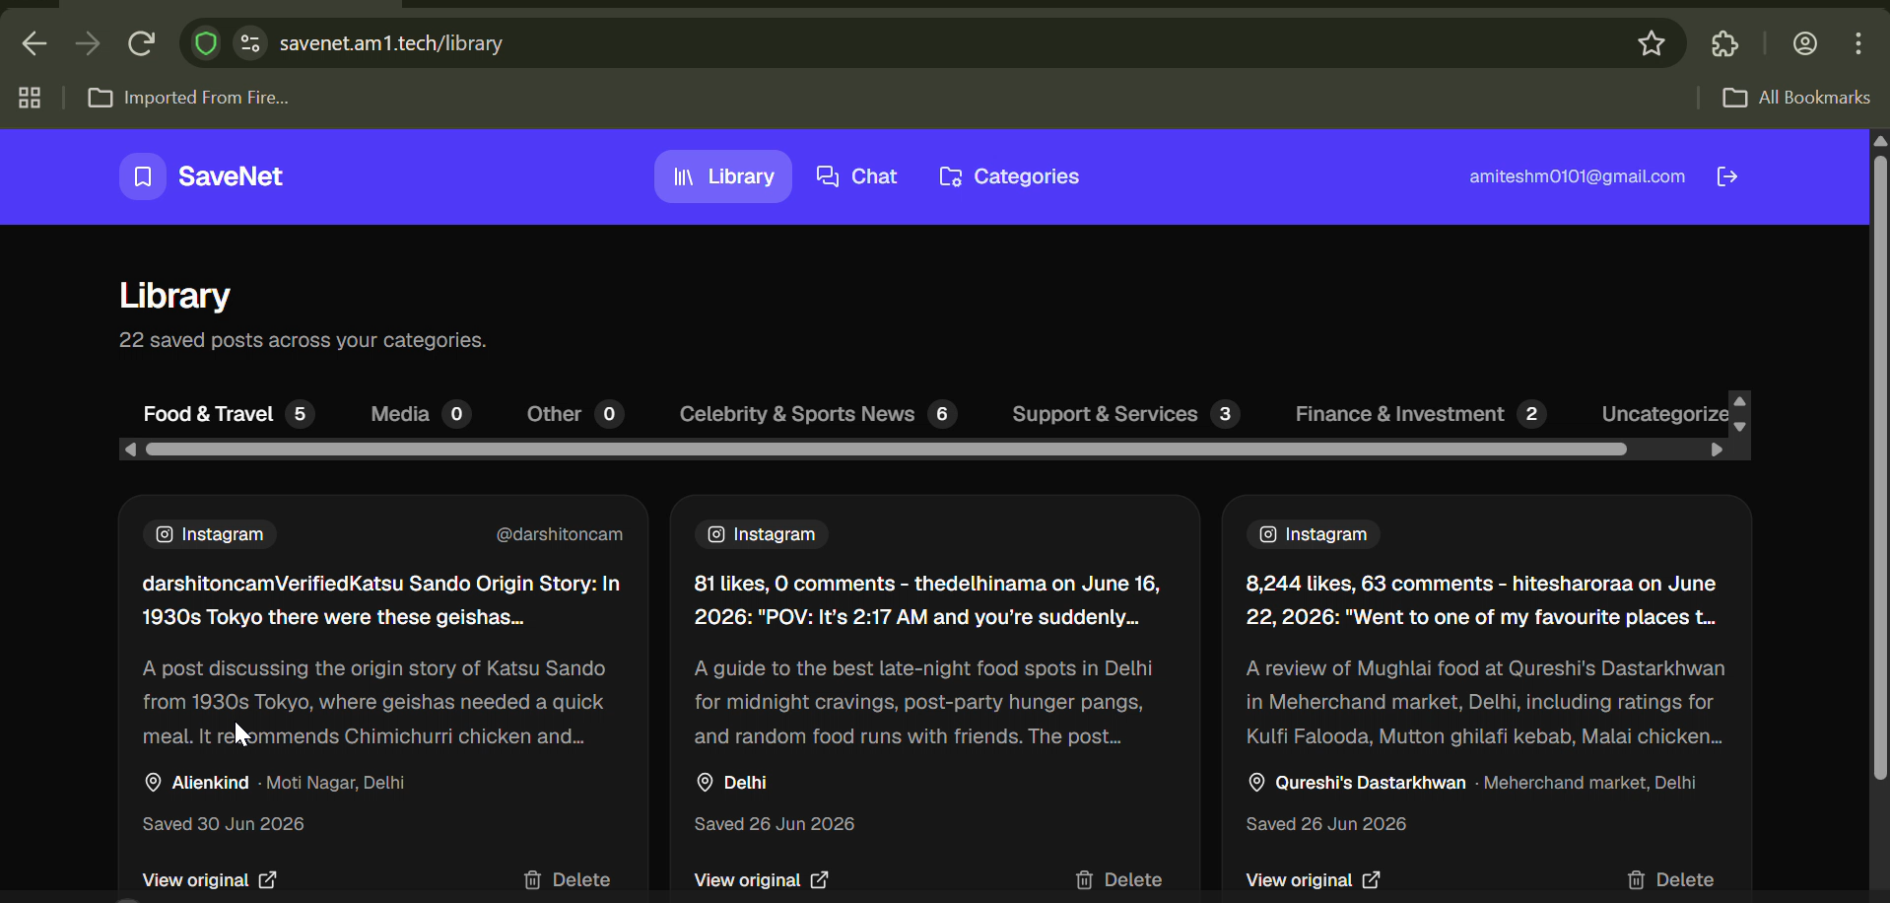Click the @darshitoncam handle
1890x903 pixels.
point(560,534)
